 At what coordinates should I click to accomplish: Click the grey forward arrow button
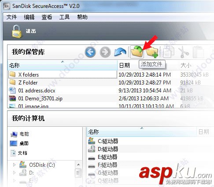pyautogui.click(x=105, y=52)
